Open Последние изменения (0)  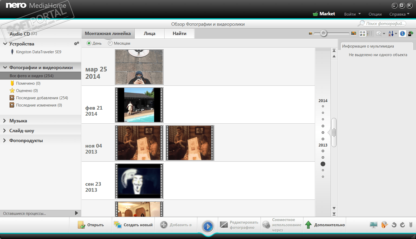36,105
